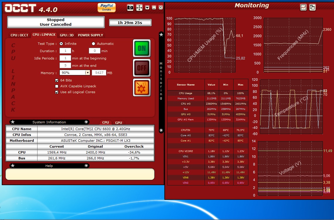Click the 'GPU #0 Mem' sensor row

point(208,120)
